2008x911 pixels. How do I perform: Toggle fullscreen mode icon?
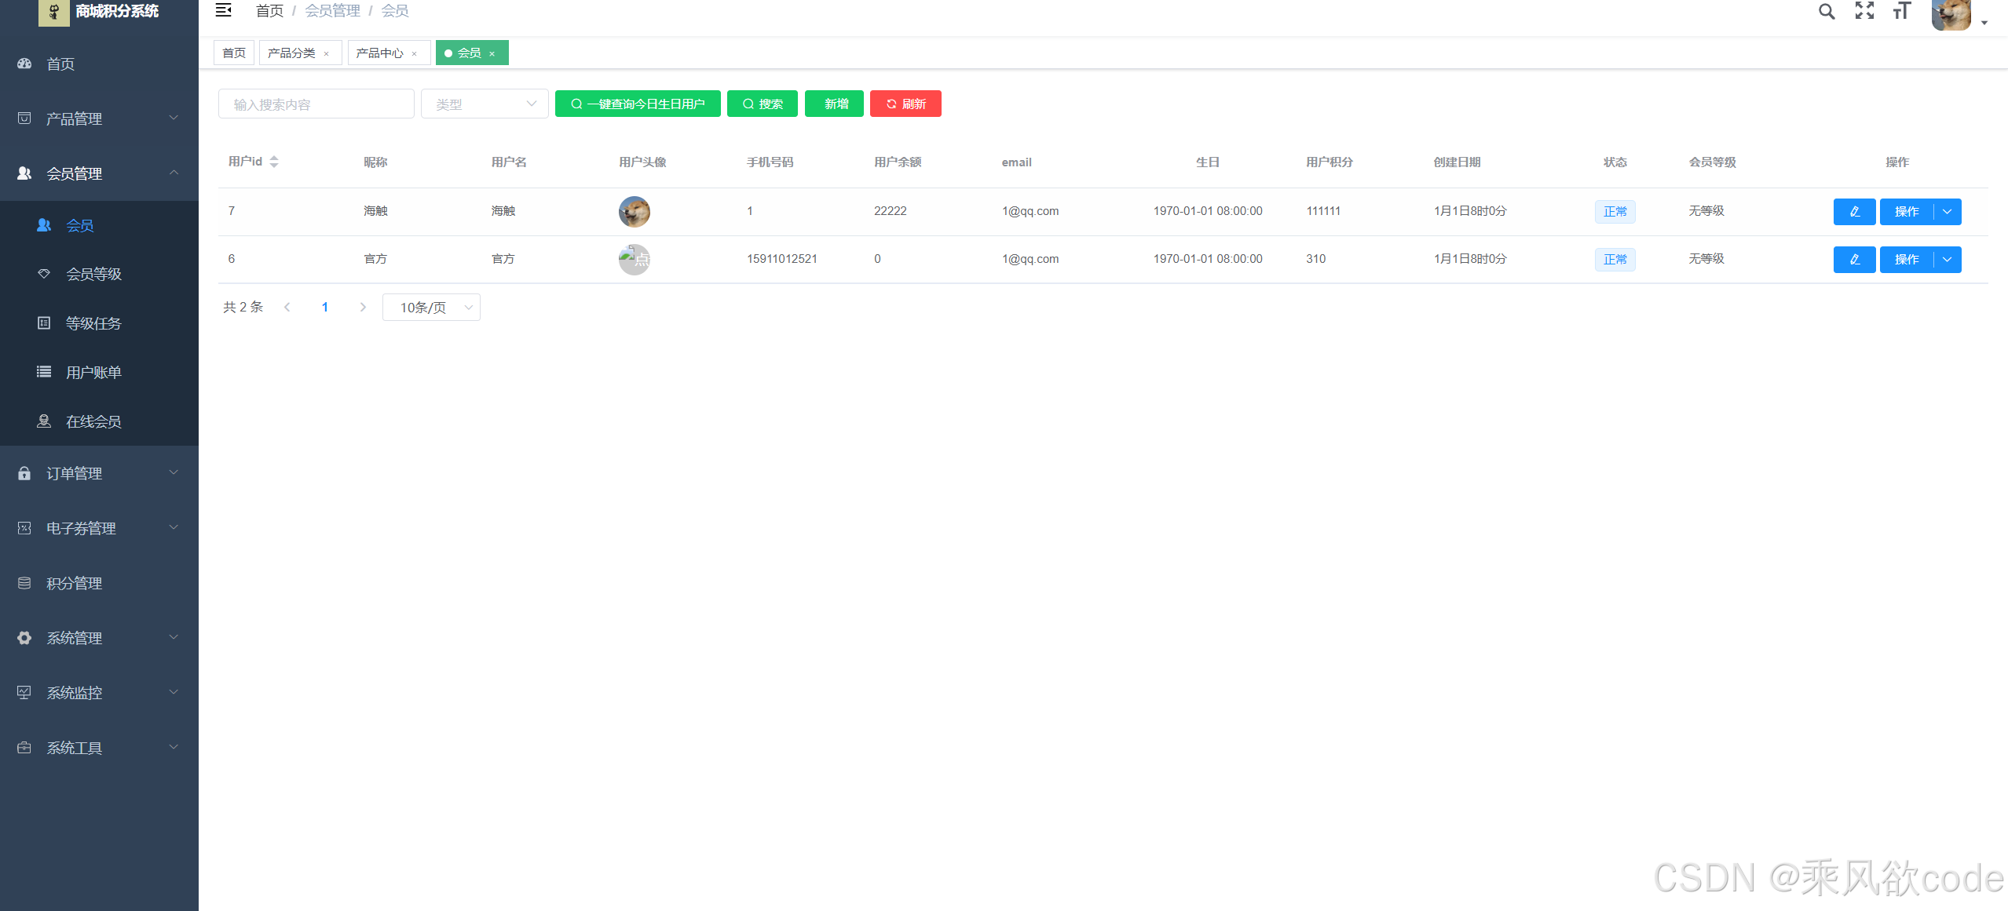1864,11
